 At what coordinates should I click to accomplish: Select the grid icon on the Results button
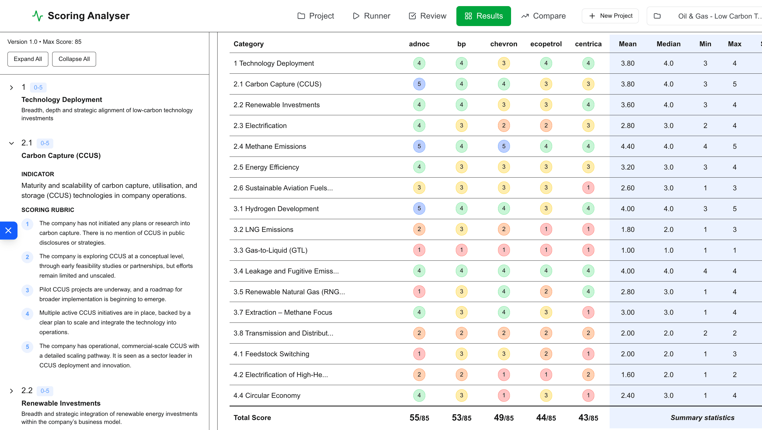(468, 16)
